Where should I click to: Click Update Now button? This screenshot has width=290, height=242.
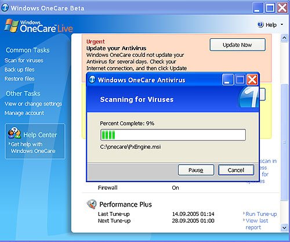coord(237,45)
